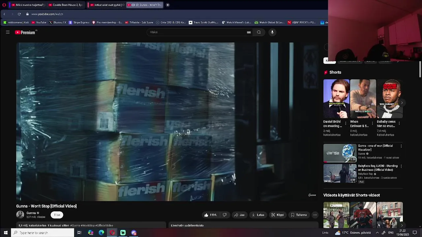Open the 'Etusivu / X' bookmark

point(57,22)
